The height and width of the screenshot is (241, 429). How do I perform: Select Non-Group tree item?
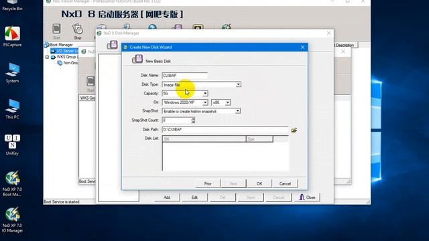68,63
